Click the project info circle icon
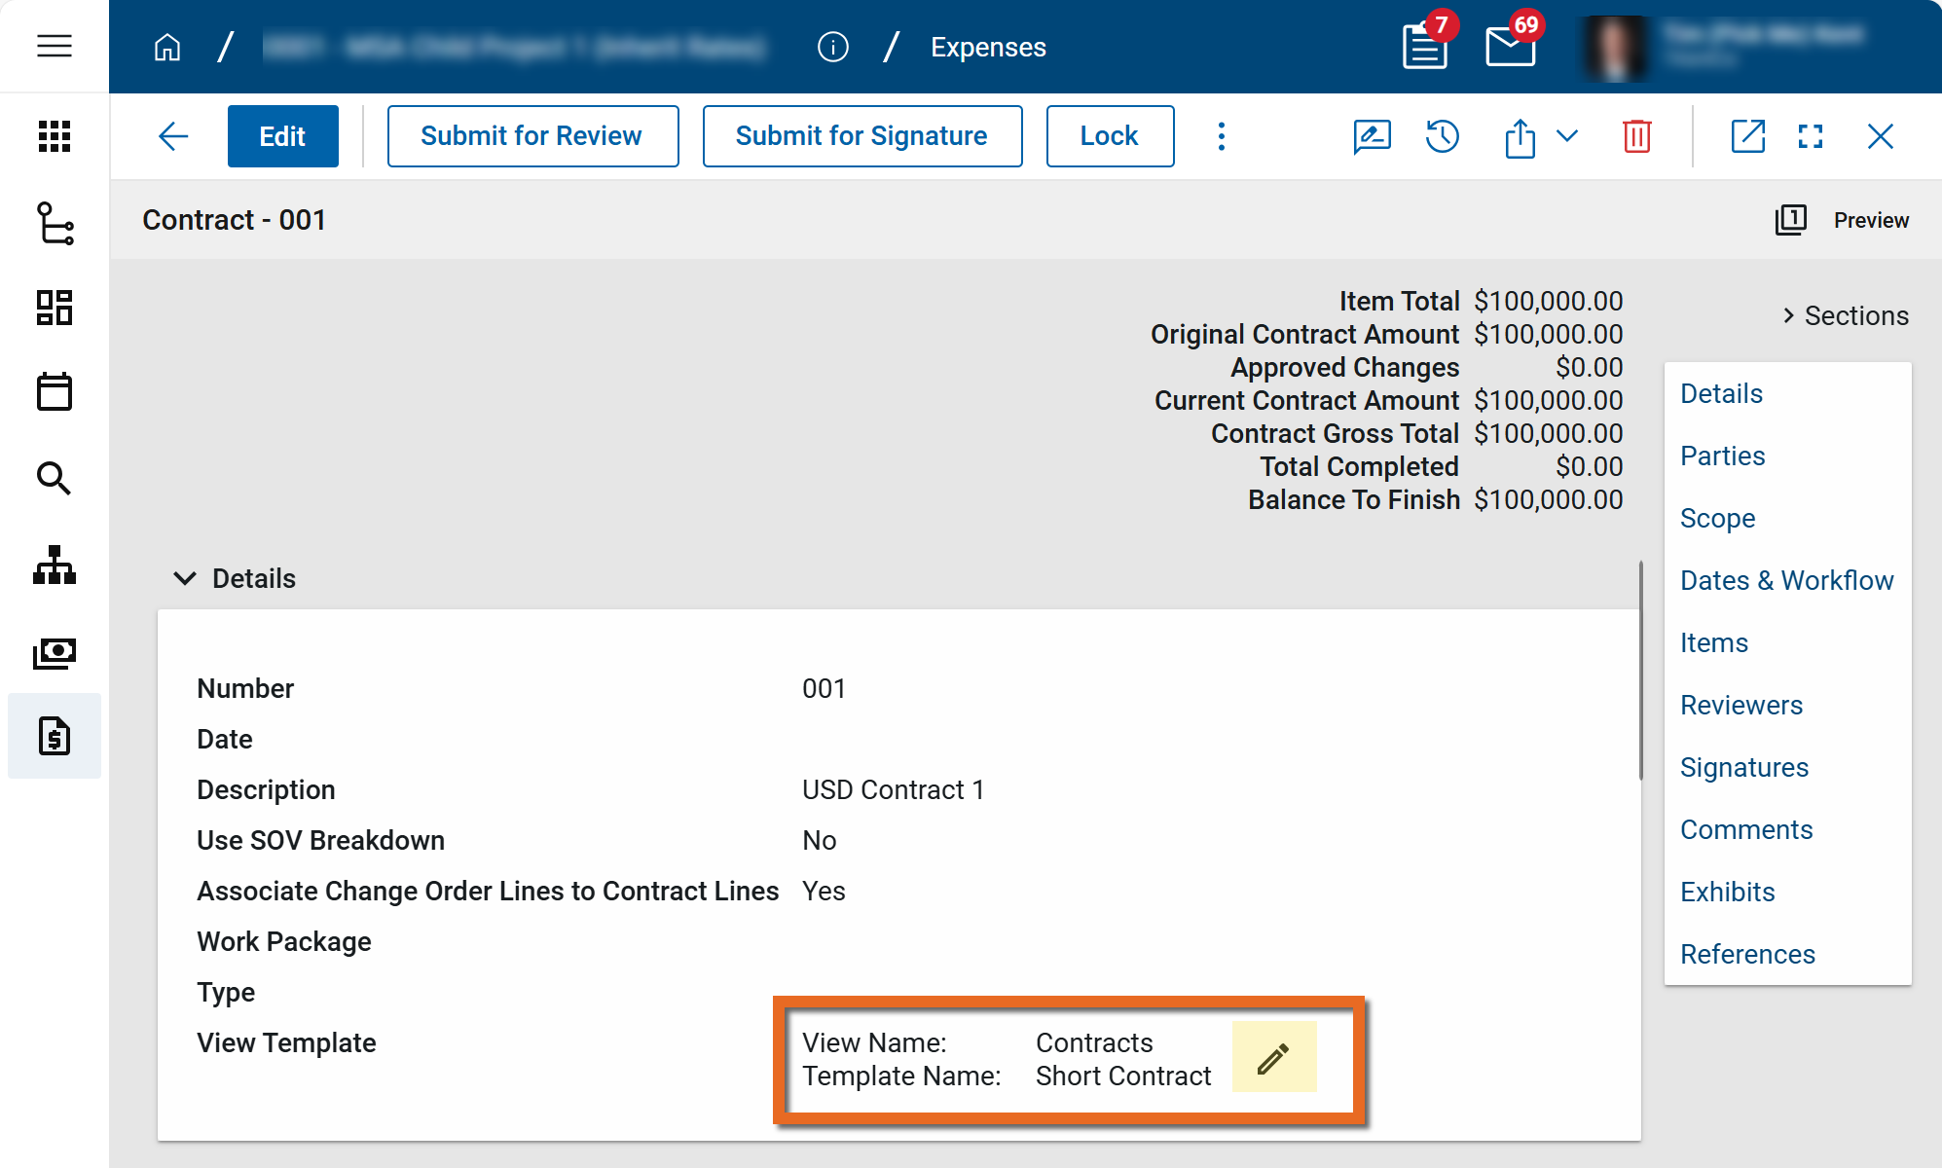The width and height of the screenshot is (1942, 1168). point(832,47)
